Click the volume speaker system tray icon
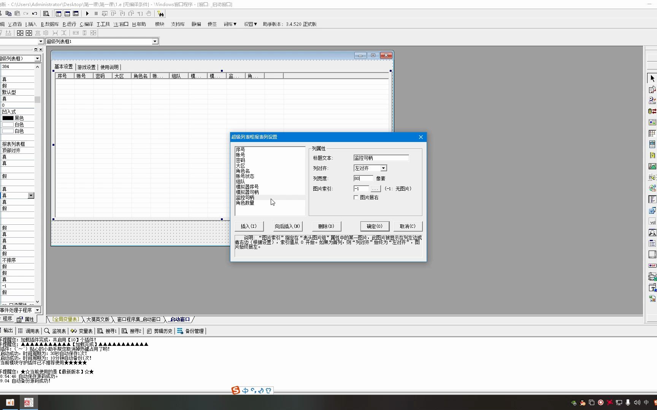This screenshot has width=657, height=410. coord(637,402)
